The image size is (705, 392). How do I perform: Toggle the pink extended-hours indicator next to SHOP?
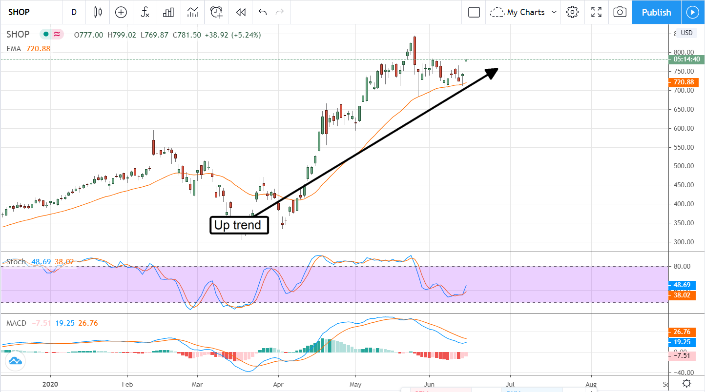pos(58,34)
